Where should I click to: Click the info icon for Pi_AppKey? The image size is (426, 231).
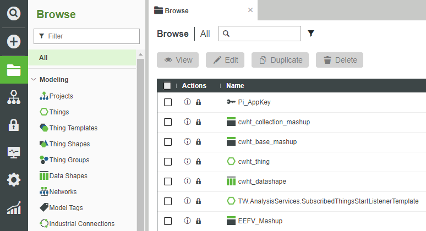coord(187,102)
